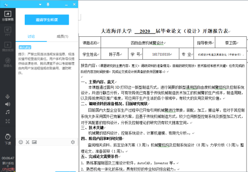The image size is (248, 172).
Task: Click the heading 三、技术关键
Action: (92, 128)
